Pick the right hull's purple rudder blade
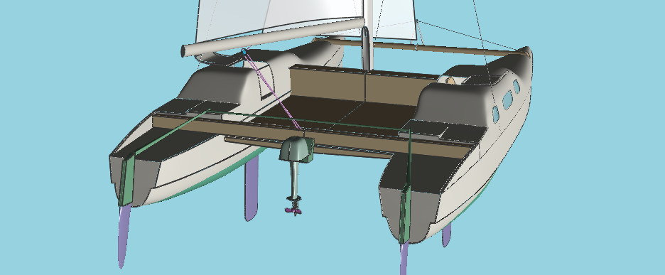 pyautogui.click(x=404, y=259)
